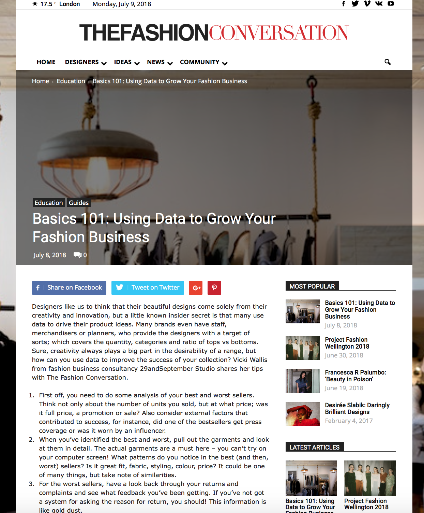Open the VK icon in the top bar

379,4
